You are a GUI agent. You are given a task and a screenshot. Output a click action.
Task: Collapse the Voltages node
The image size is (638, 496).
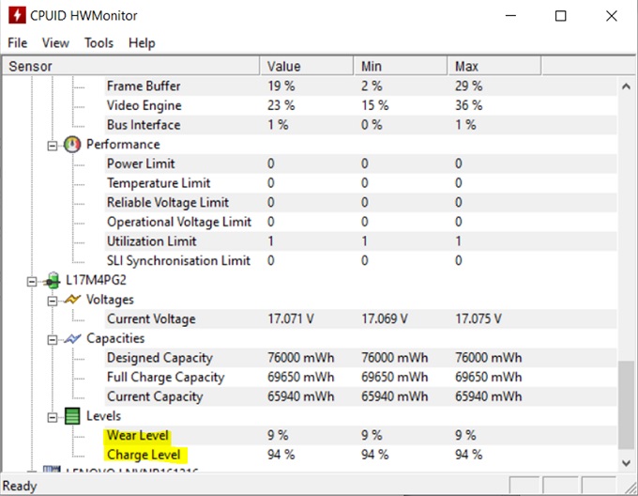53,301
